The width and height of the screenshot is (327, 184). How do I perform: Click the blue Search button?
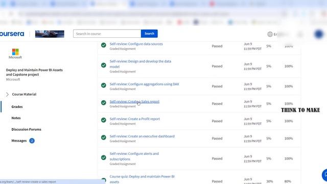pos(149,34)
